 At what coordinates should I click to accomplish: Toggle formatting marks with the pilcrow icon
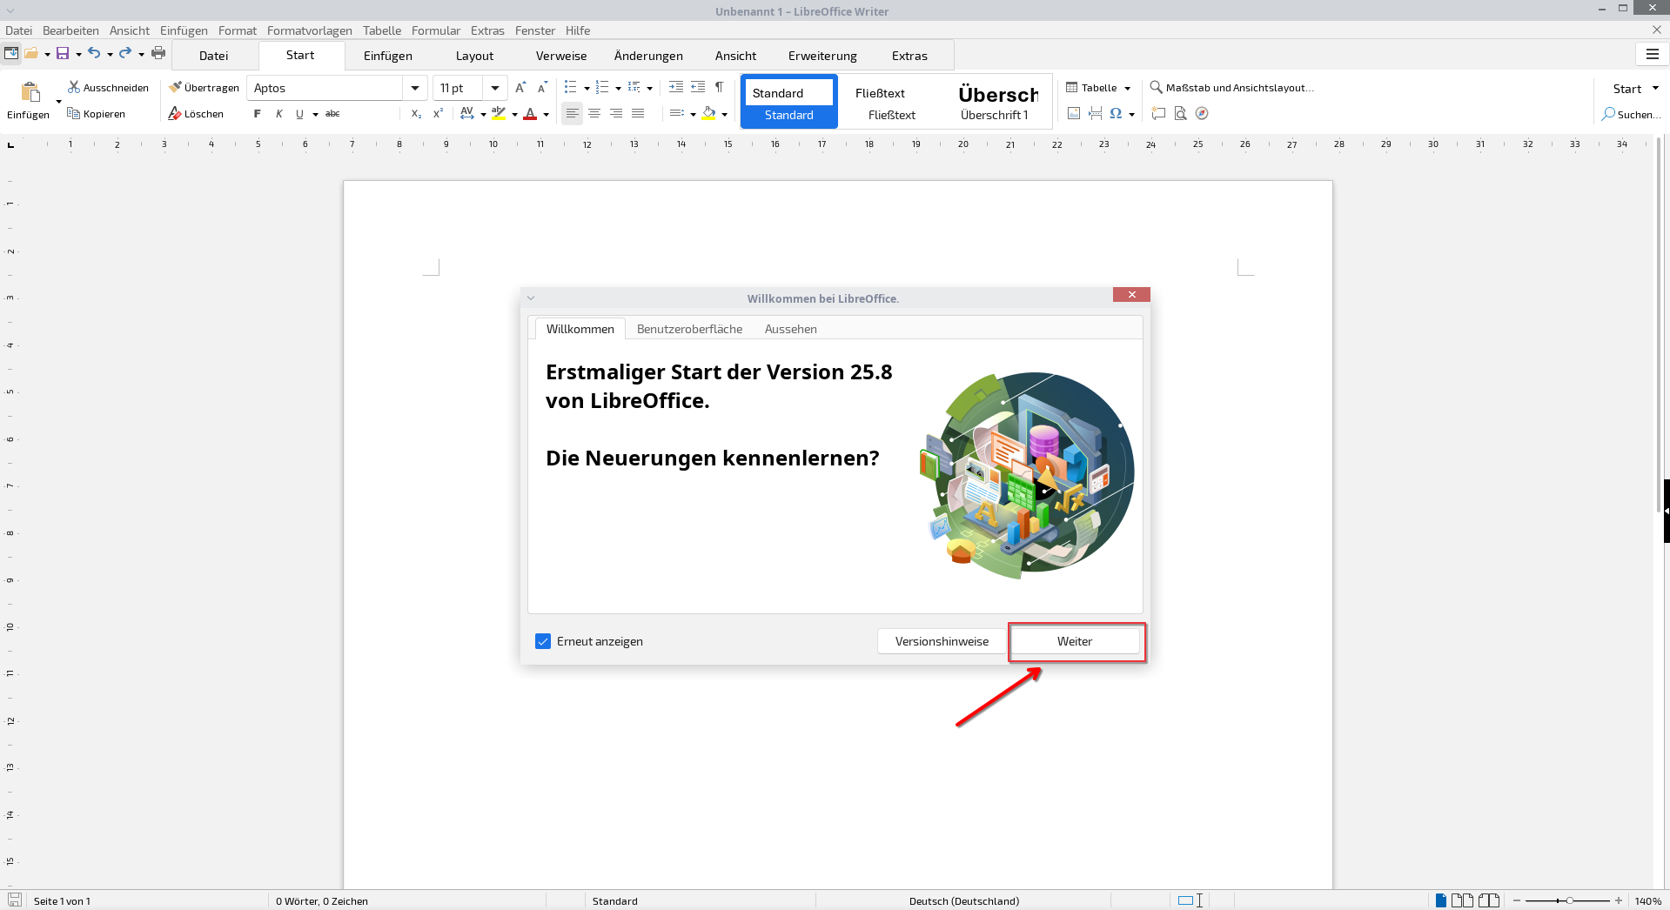coord(719,87)
